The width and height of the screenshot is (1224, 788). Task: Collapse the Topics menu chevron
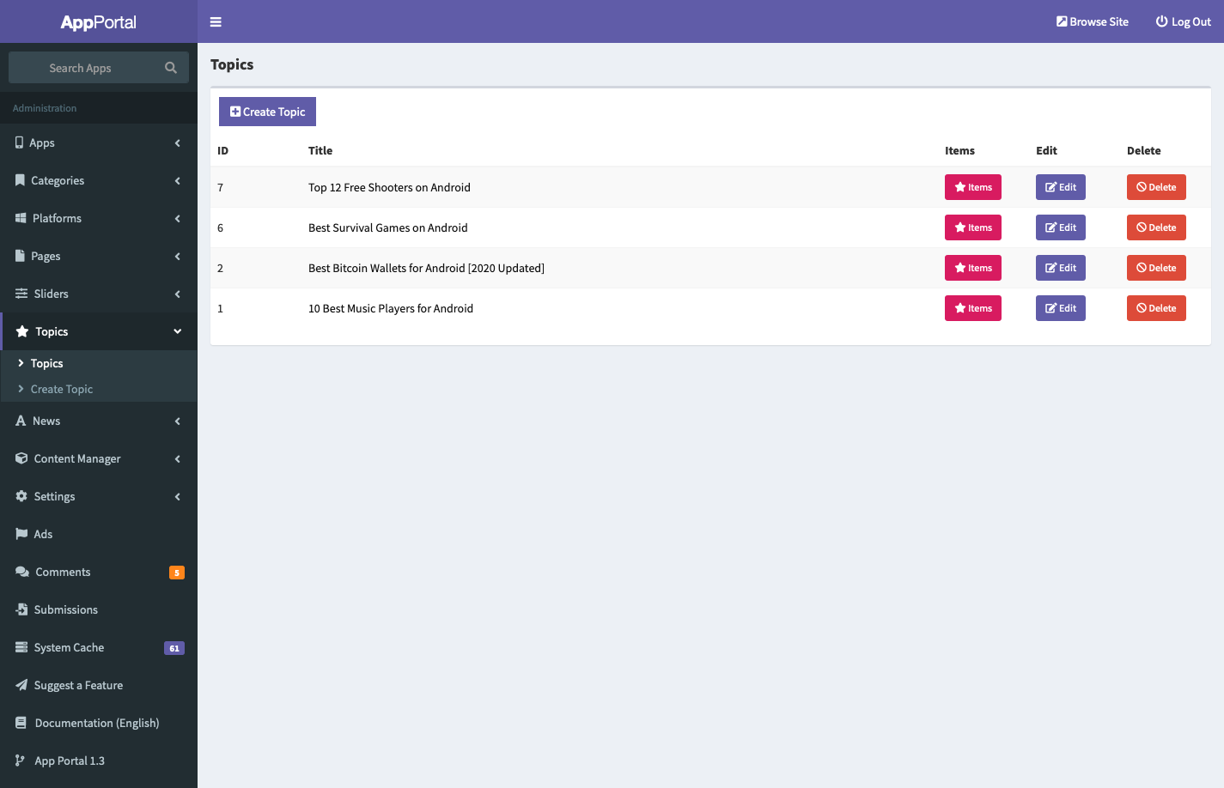178,331
